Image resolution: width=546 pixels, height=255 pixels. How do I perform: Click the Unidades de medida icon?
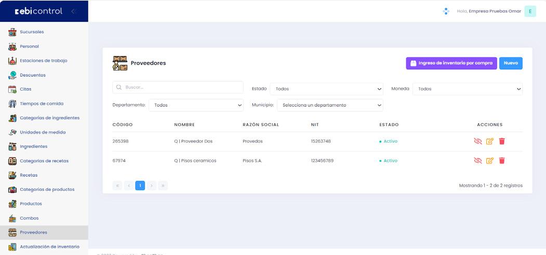pos(12,132)
